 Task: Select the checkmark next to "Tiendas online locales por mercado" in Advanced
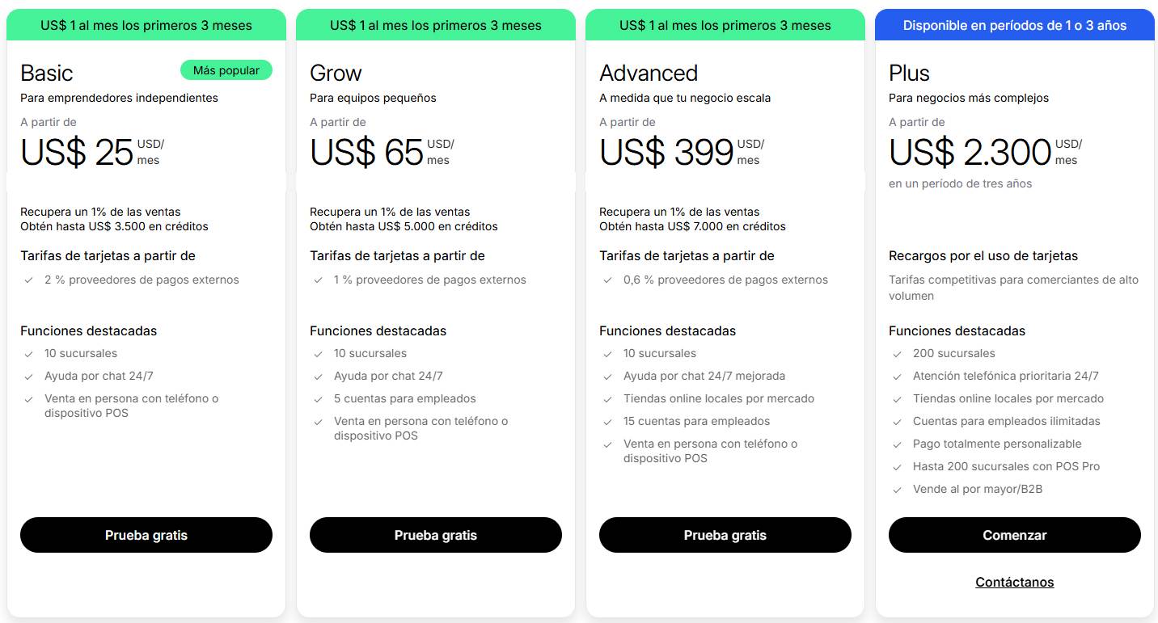tap(607, 398)
